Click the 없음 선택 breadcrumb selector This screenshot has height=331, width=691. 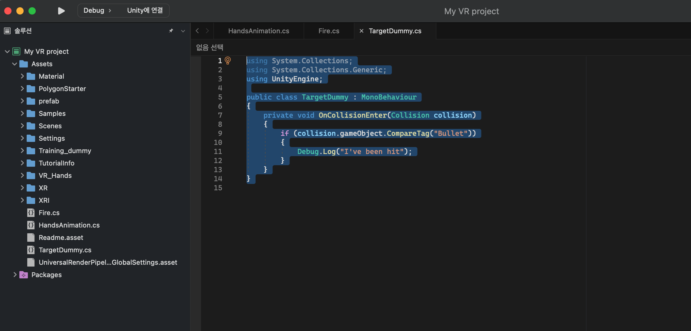(210, 47)
